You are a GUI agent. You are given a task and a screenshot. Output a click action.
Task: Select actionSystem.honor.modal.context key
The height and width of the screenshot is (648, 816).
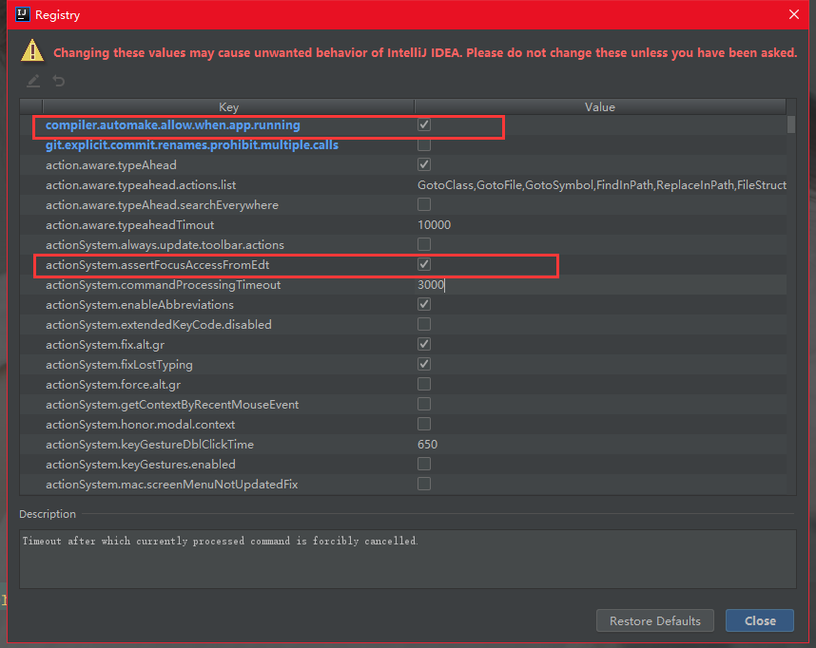[x=140, y=425]
